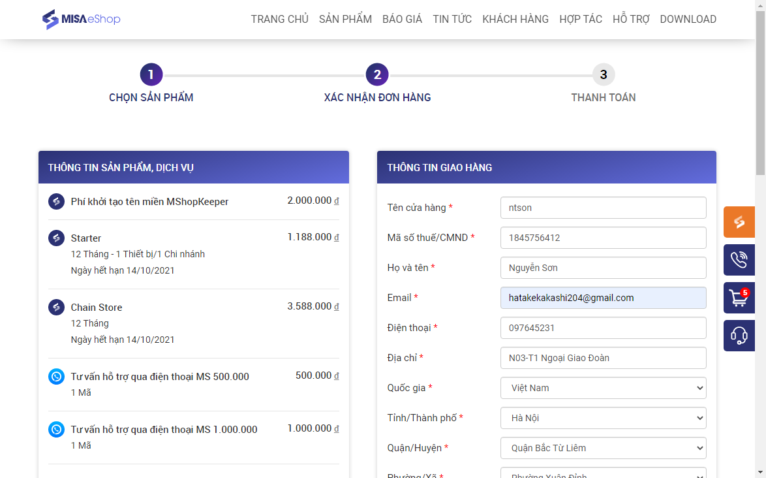The image size is (766, 478).
Task: Click the Starter product name
Action: coord(86,238)
